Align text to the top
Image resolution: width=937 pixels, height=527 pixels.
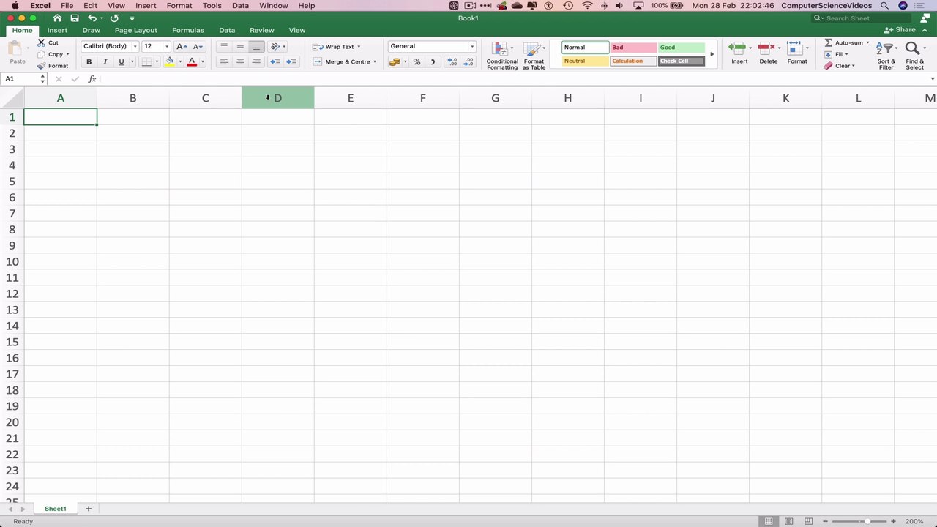click(x=224, y=46)
